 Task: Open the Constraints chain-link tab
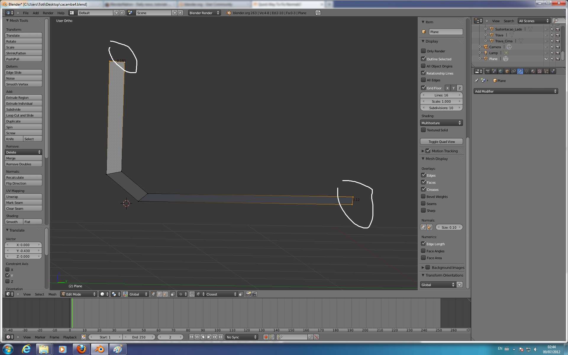click(514, 71)
